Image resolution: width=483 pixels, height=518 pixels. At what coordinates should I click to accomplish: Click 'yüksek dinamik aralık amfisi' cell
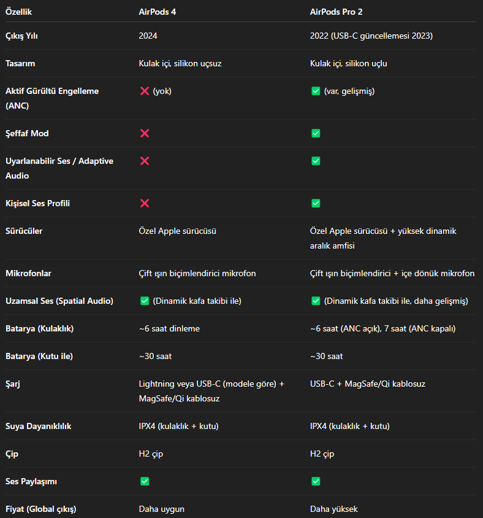(x=383, y=238)
